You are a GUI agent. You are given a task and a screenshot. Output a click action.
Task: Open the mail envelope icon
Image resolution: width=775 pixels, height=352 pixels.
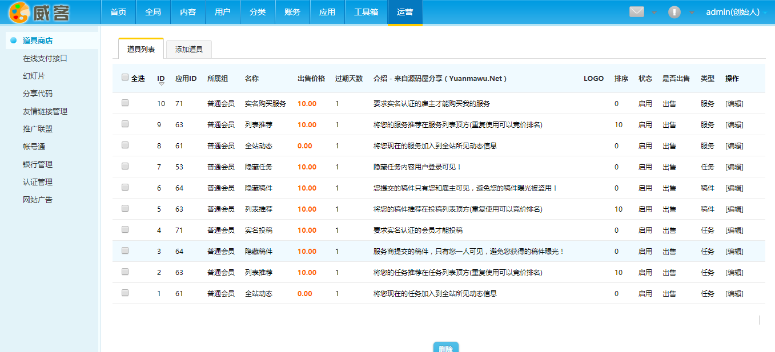click(637, 12)
